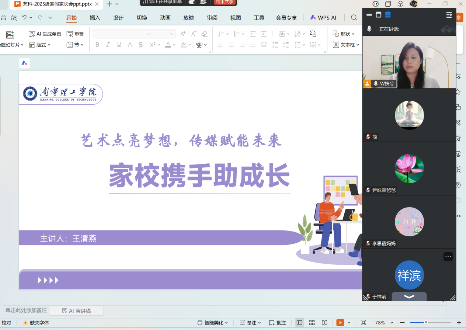Switch to the 动画 ribbon tab

tap(165, 18)
